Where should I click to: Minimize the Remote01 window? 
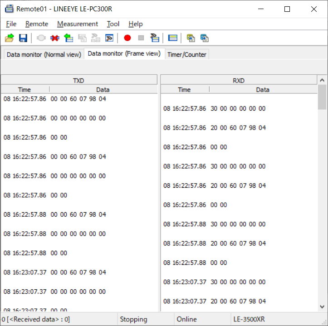[261, 9]
